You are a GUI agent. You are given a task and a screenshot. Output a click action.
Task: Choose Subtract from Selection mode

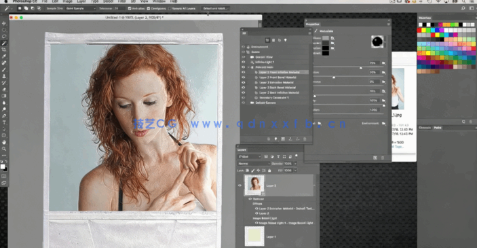coord(33,9)
